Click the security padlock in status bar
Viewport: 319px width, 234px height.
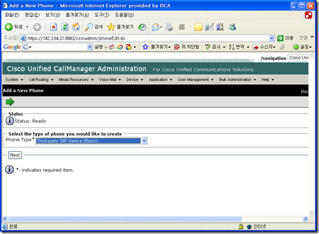click(x=241, y=227)
